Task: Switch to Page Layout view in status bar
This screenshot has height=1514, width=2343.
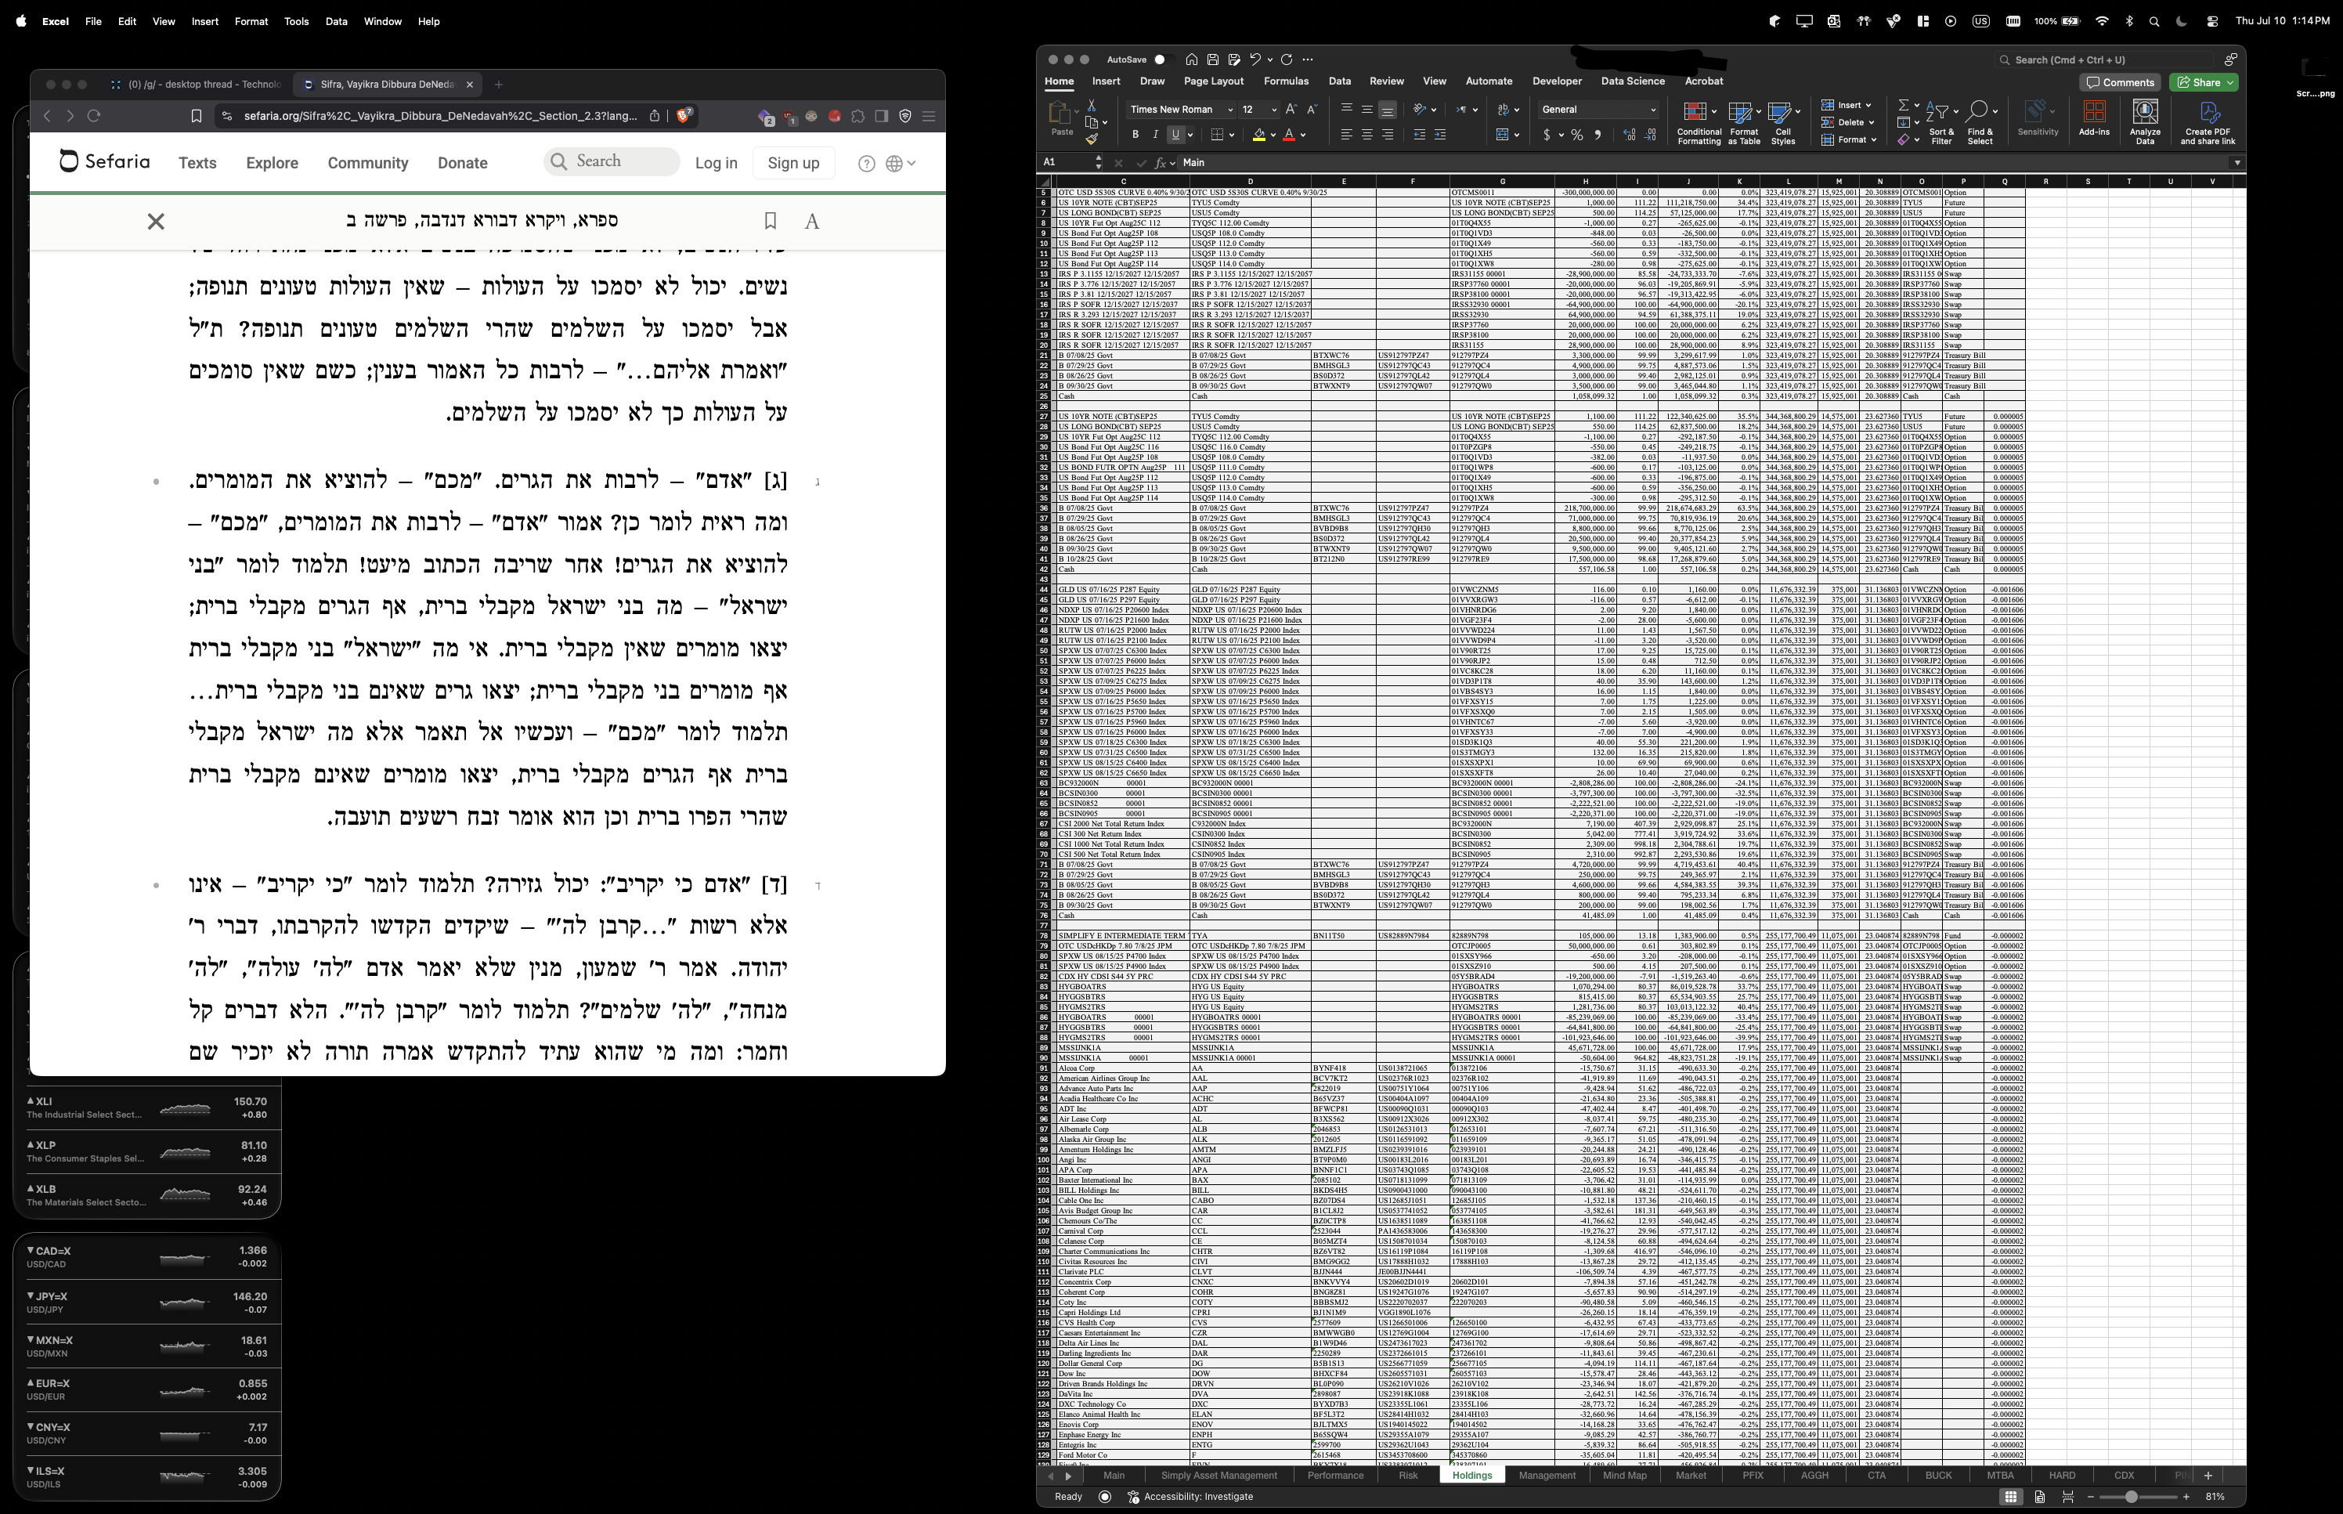Action: [x=2039, y=1496]
